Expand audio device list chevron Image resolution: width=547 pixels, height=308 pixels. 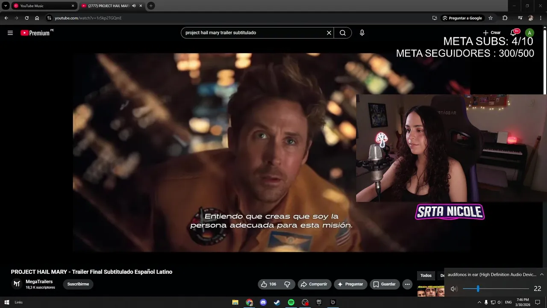coord(541,275)
